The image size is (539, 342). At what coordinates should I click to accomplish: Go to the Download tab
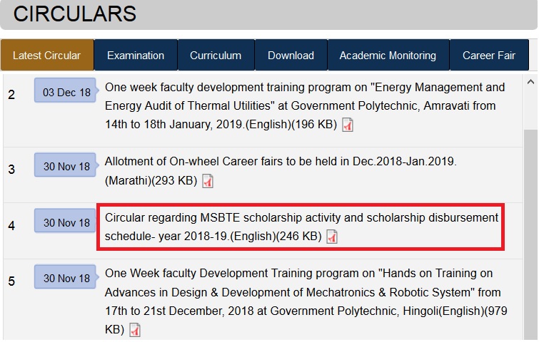(x=291, y=56)
